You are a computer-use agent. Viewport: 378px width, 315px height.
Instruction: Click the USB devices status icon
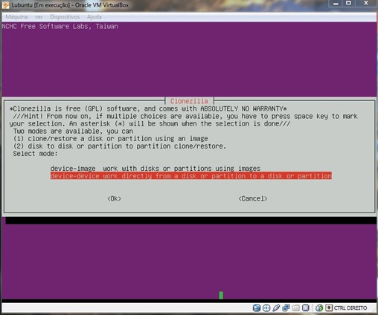click(x=276, y=308)
